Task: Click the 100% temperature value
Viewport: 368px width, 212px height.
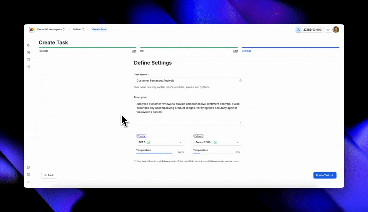Action: (181, 153)
